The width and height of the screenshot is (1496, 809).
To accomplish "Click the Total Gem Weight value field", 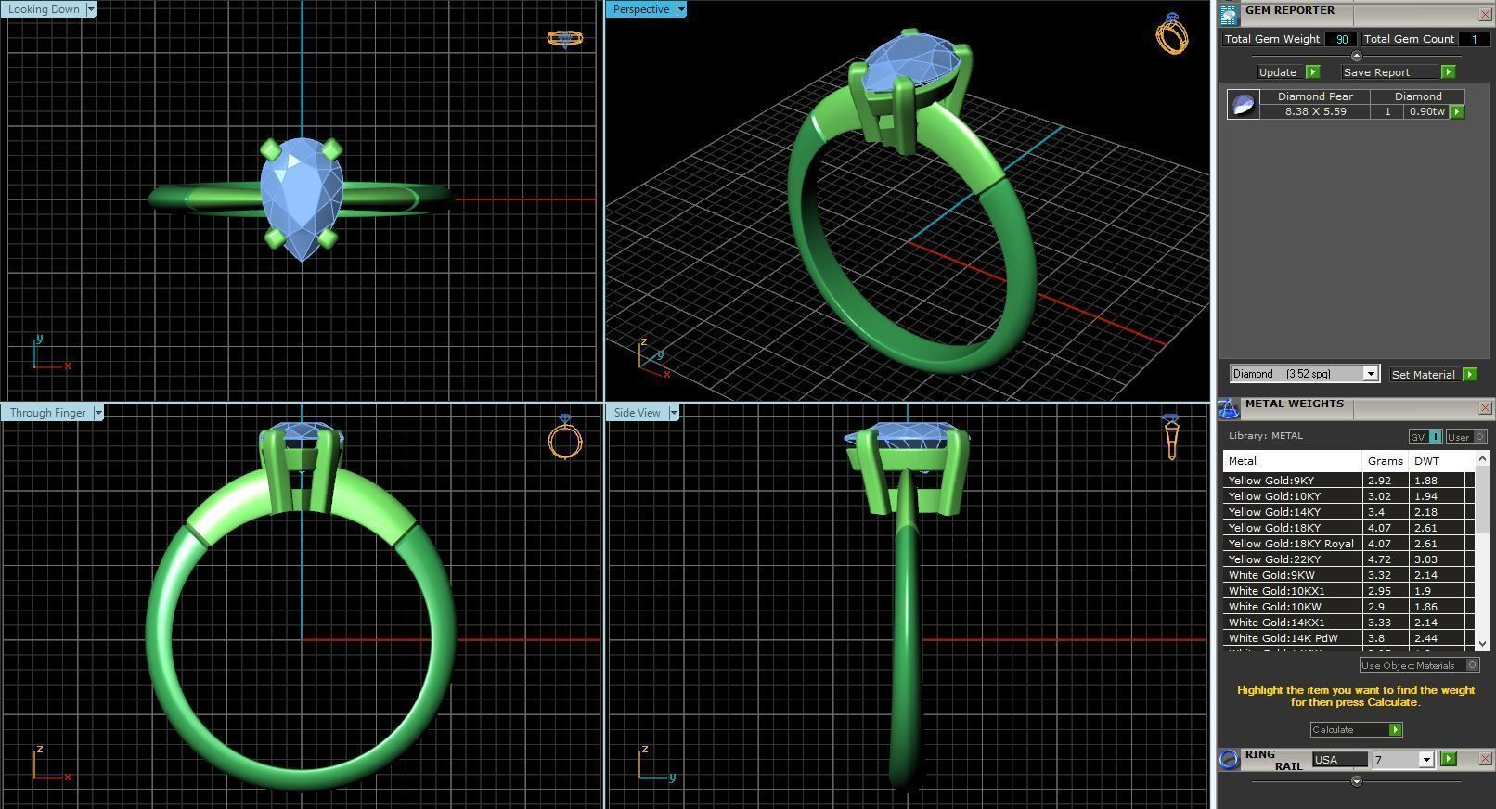I will [1340, 39].
